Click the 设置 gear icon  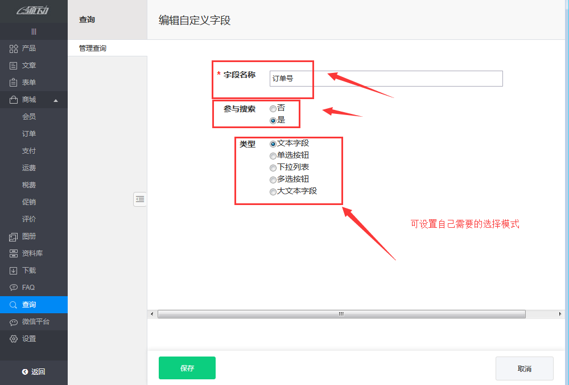click(x=14, y=339)
